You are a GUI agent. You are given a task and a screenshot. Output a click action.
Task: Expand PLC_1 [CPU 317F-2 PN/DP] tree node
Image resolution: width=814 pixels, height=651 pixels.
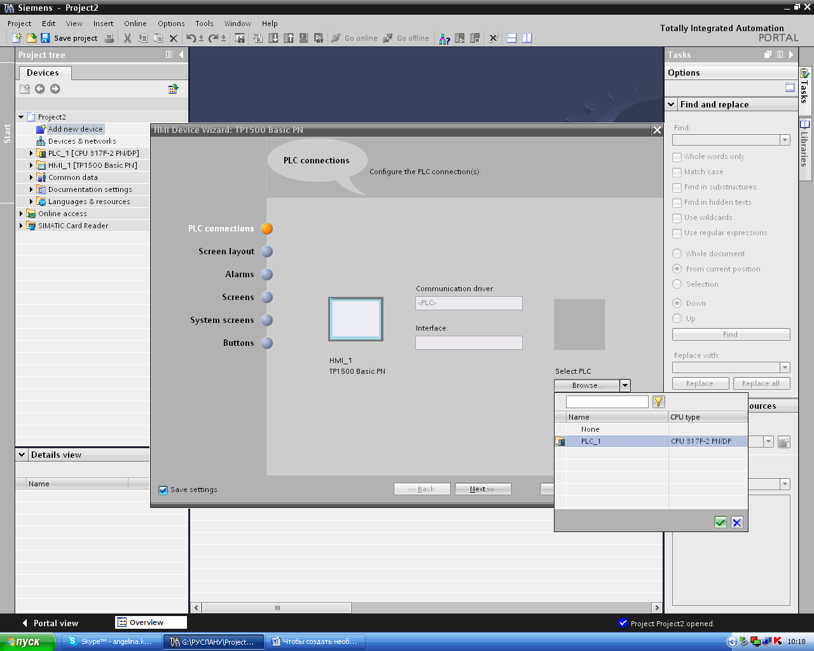[31, 153]
